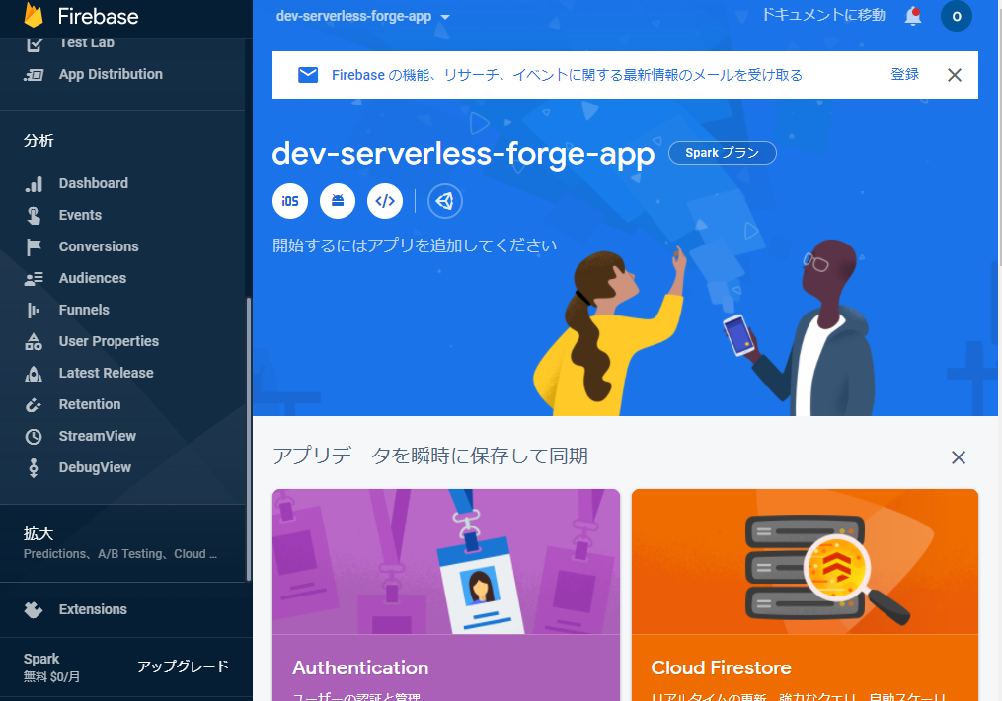Click the dev-serverless-forge-app project name in header
The image size is (1002, 701).
coord(354,16)
